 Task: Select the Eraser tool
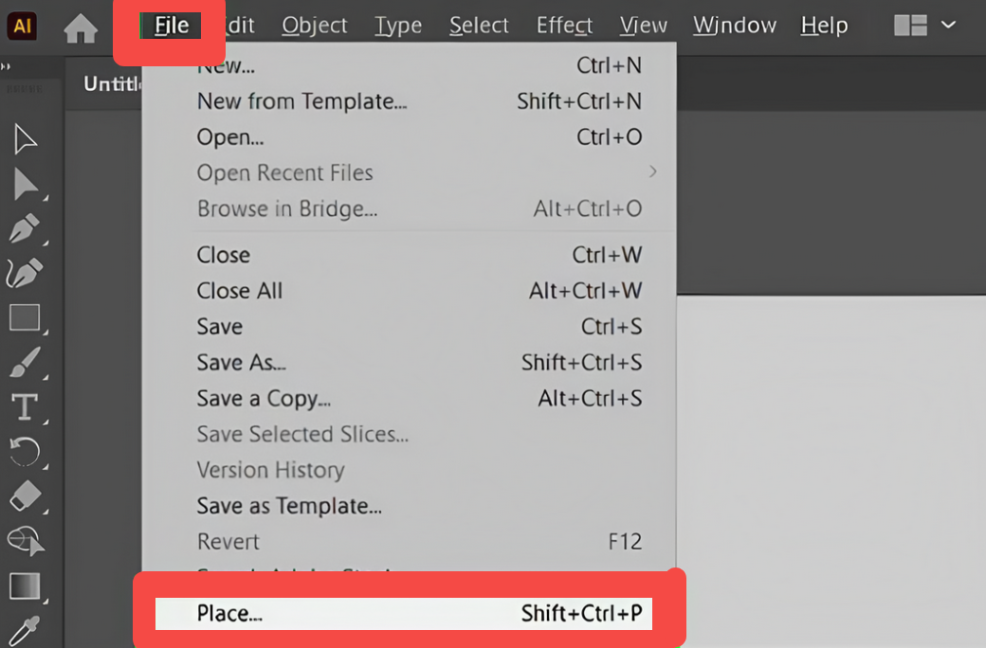(x=24, y=495)
